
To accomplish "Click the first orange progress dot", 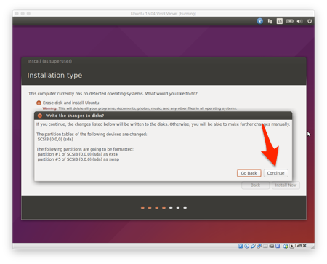I will click(x=142, y=207).
